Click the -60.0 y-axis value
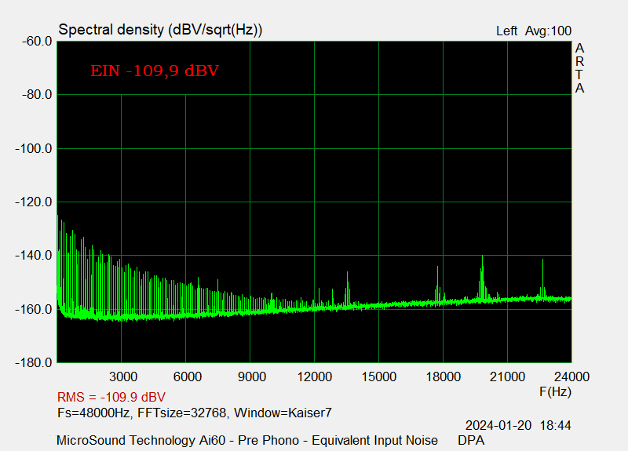Viewport: 628px width, 451px height. coord(37,42)
